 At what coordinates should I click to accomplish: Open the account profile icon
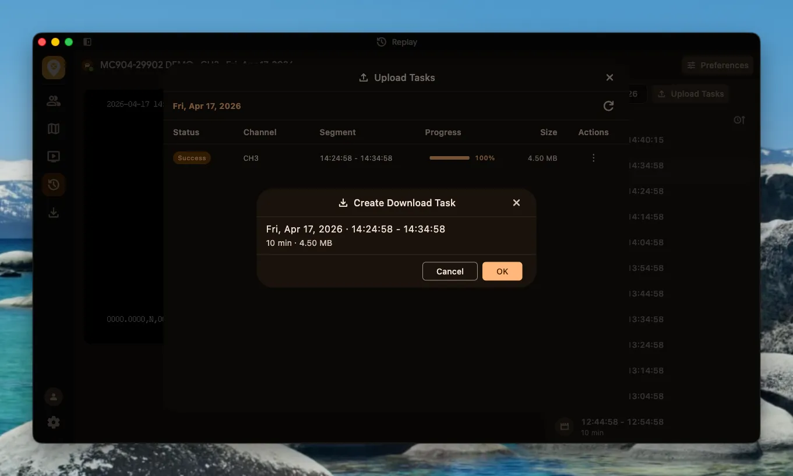coord(54,397)
